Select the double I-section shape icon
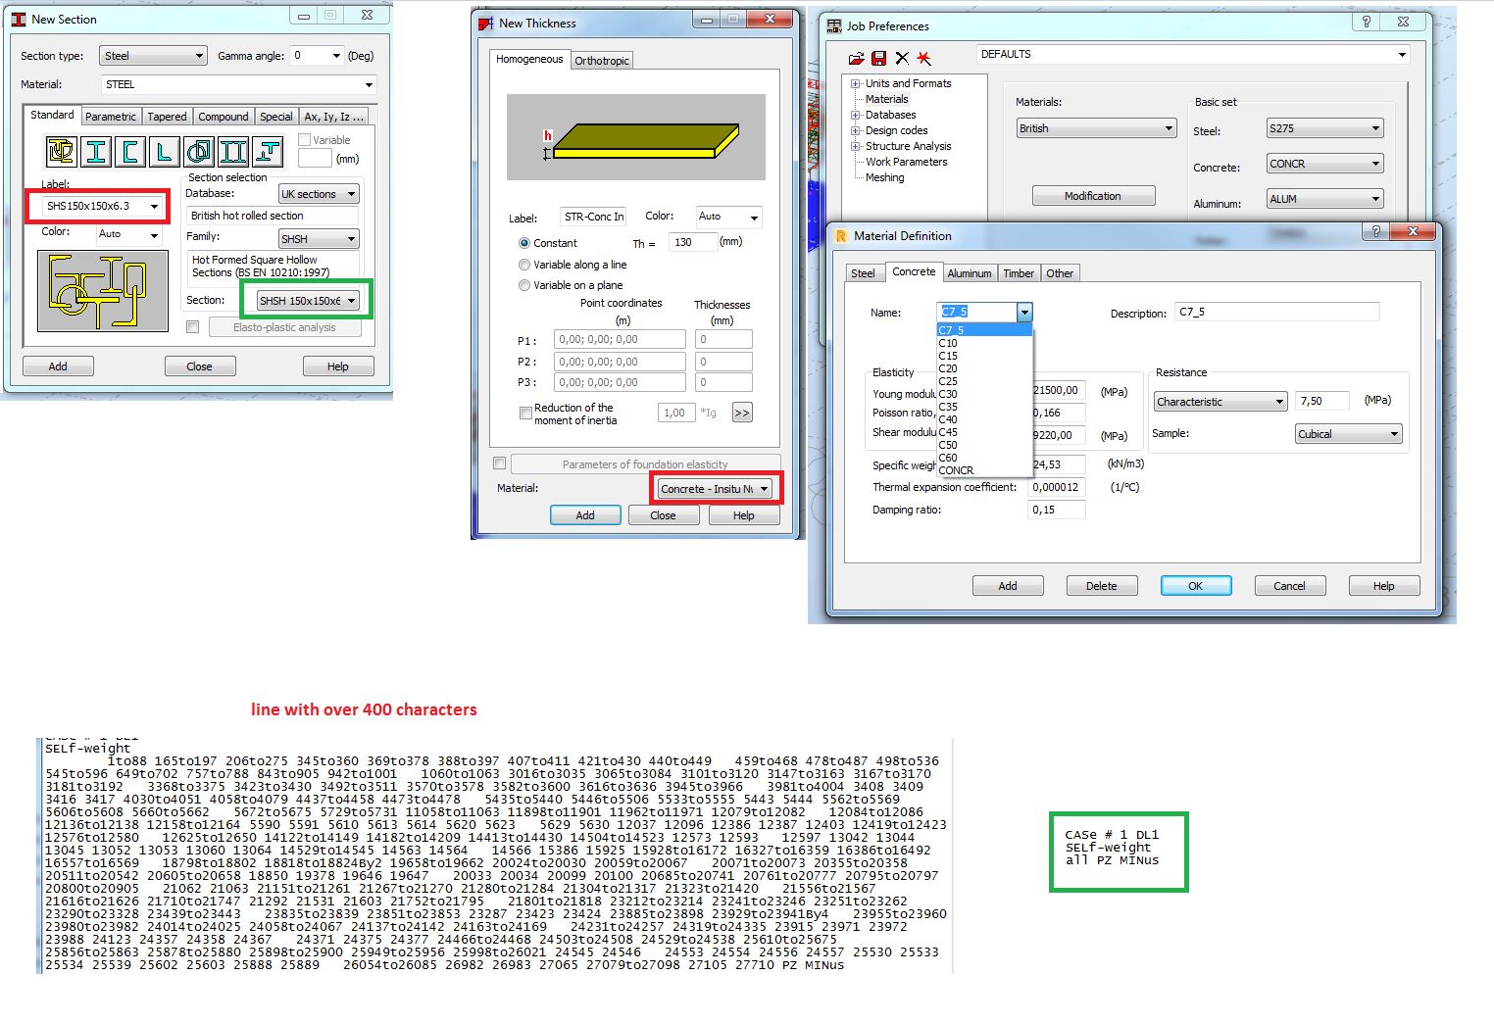 coord(233,151)
